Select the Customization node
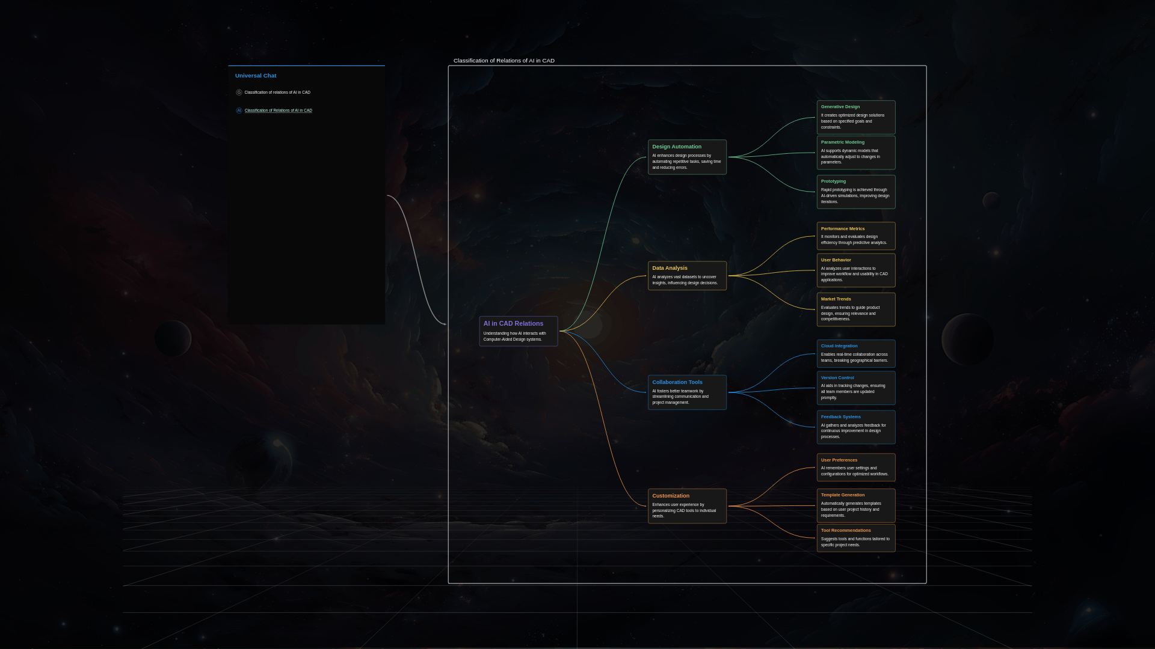 click(x=687, y=506)
